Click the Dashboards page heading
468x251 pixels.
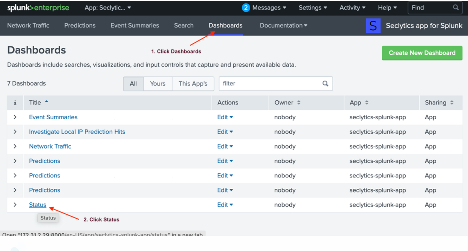coord(37,50)
